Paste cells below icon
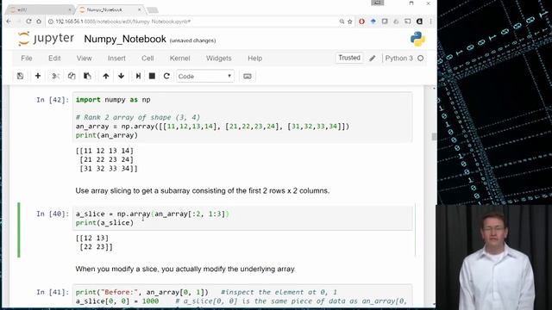The width and height of the screenshot is (552, 310). pos(87,76)
